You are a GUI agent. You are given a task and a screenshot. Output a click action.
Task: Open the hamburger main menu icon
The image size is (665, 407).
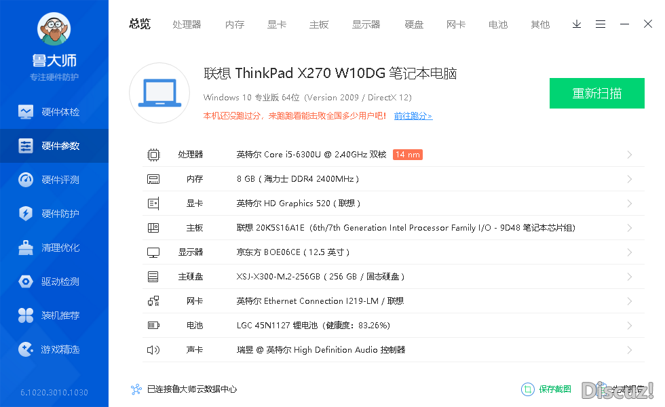pyautogui.click(x=601, y=24)
